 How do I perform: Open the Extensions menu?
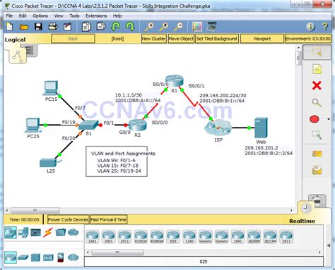click(96, 16)
